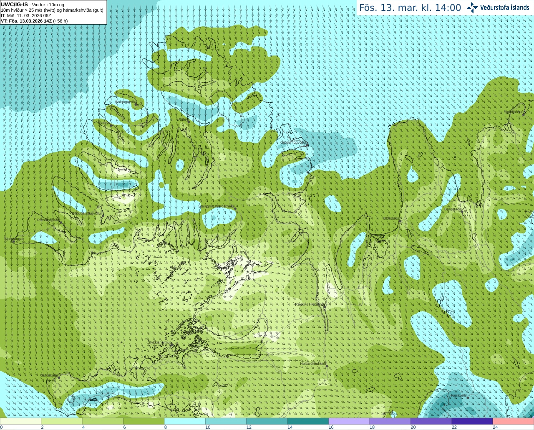Select the Patreksfjörður station dot
The image size is (534, 430).
[x=61, y=223]
